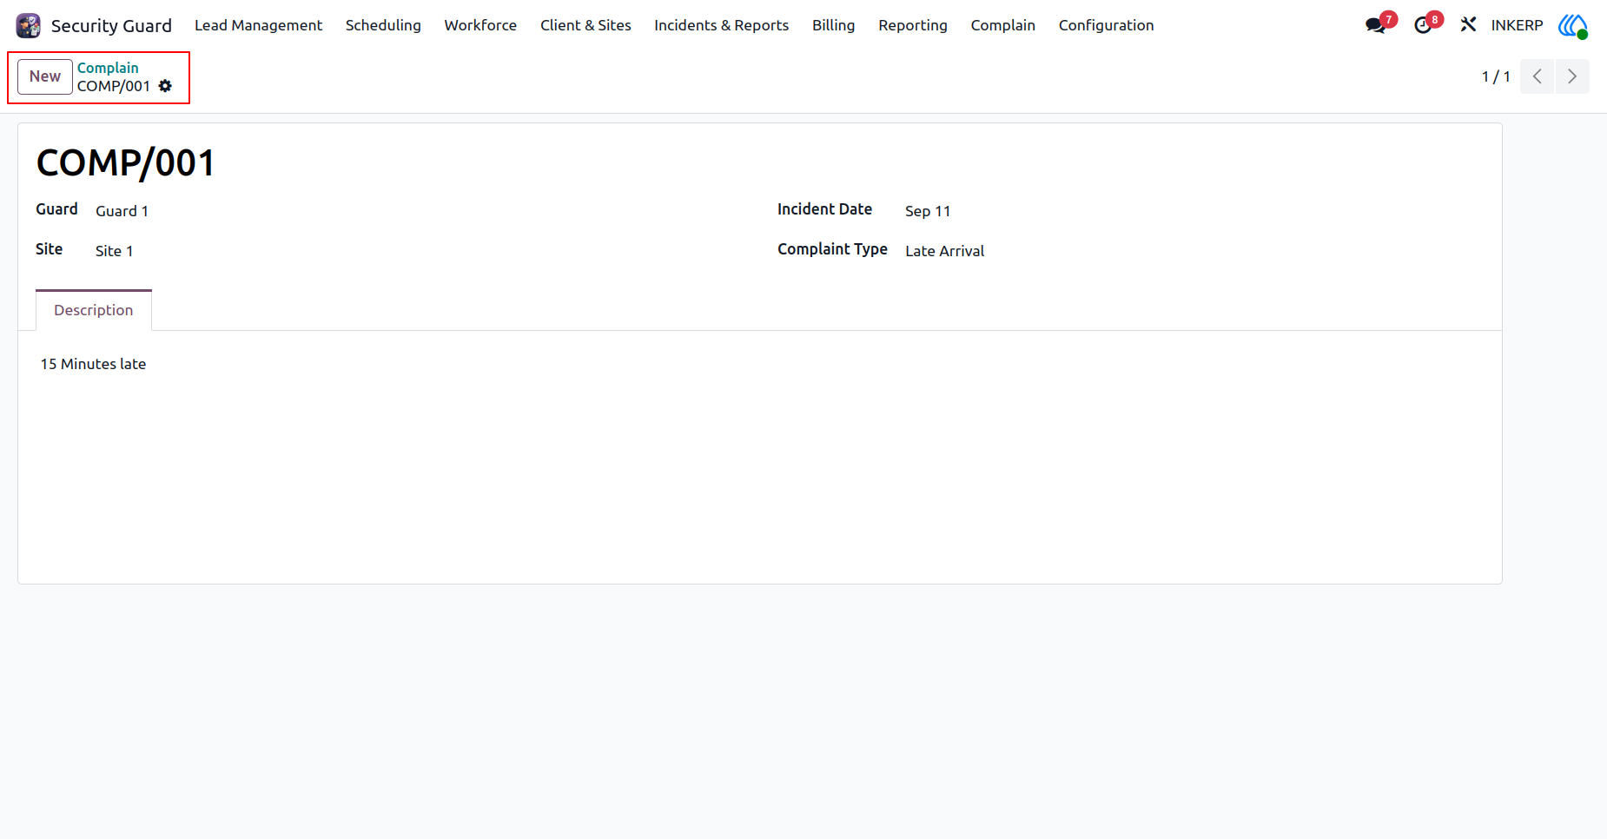This screenshot has width=1607, height=839.
Task: Click the Site field value Site 1
Action: [114, 251]
